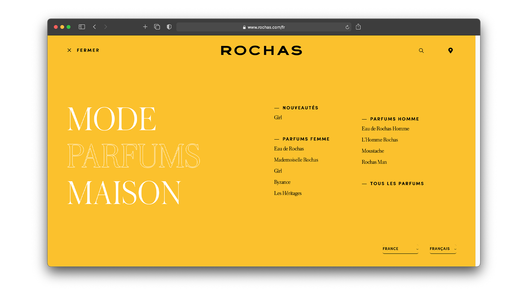
Task: Toggle the Safari sidebar icon
Action: [82, 27]
